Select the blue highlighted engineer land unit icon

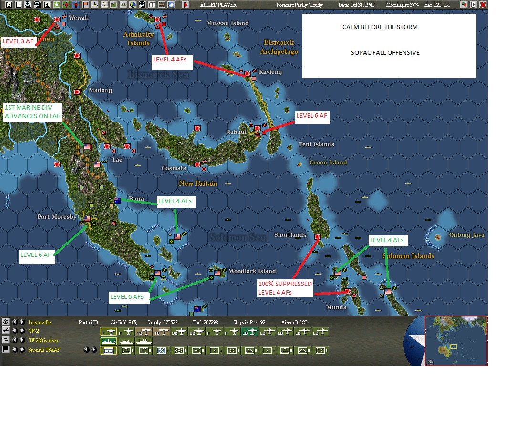(x=161, y=350)
